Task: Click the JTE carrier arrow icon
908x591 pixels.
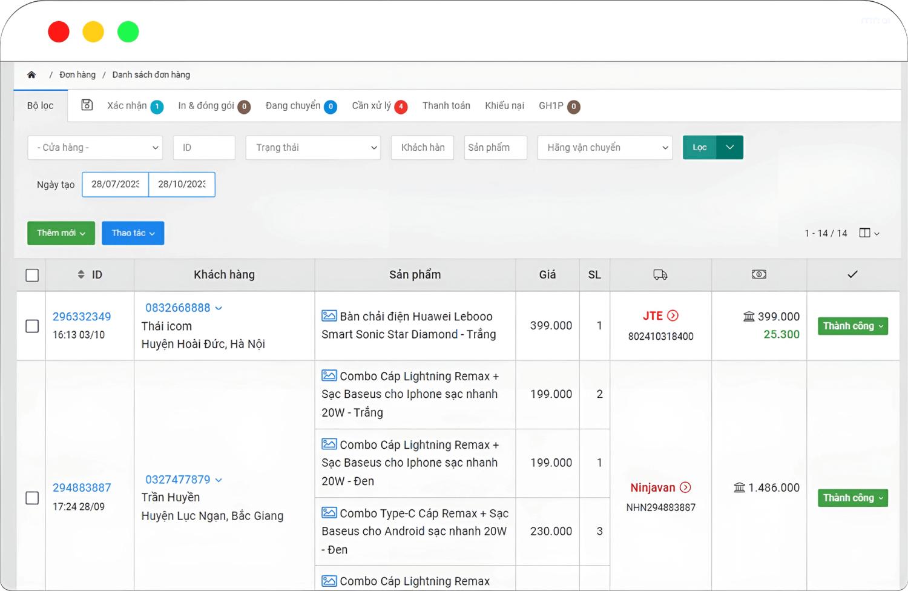Action: click(673, 315)
